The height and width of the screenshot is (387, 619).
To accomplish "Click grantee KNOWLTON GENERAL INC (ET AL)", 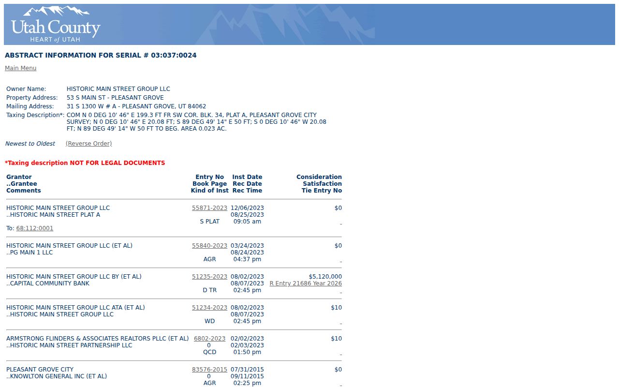I will click(57, 376).
